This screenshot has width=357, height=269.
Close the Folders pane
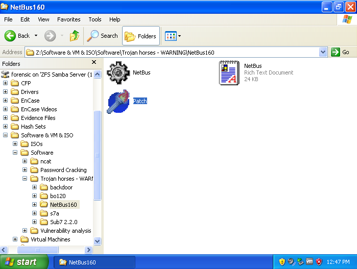pyautogui.click(x=94, y=62)
